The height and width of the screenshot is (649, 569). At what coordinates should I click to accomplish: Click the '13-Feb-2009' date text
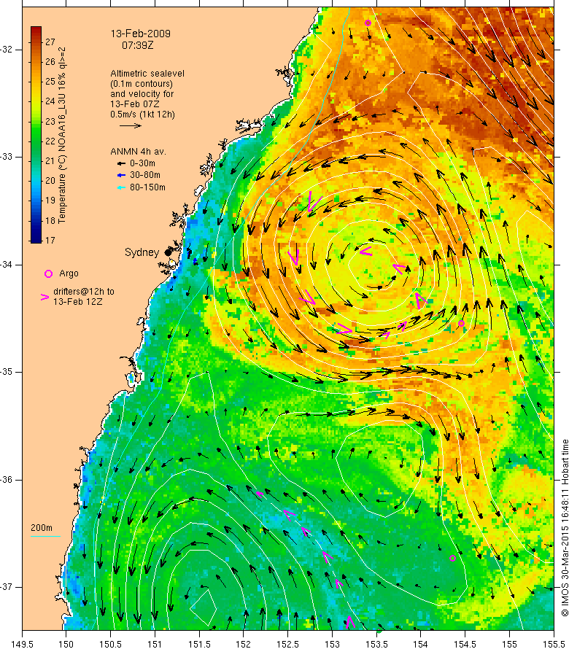tap(140, 34)
